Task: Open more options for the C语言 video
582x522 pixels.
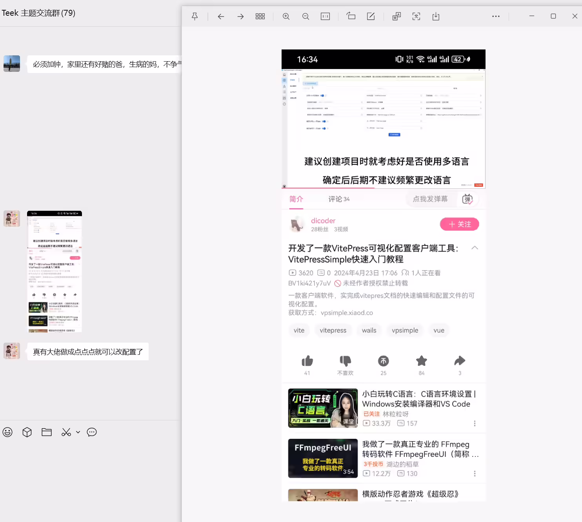Action: pos(475,423)
